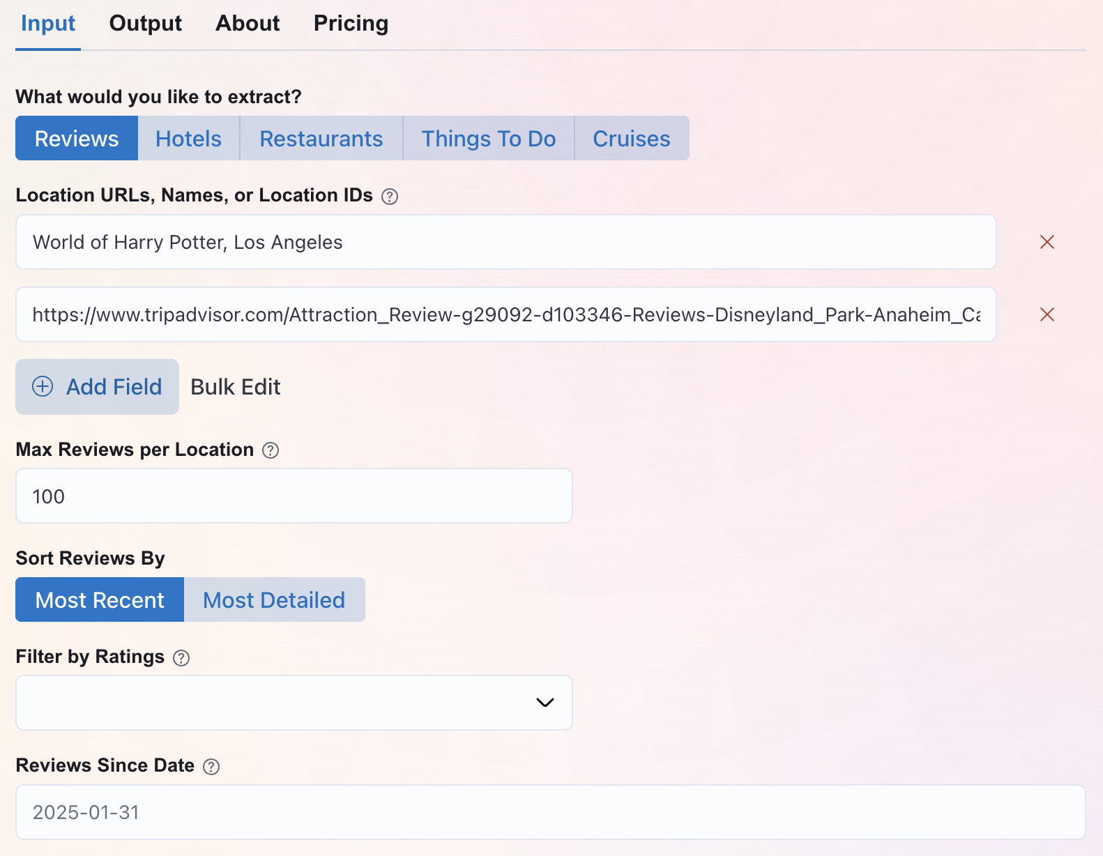The image size is (1103, 856).
Task: Open Bulk Edit mode
Action: (236, 387)
